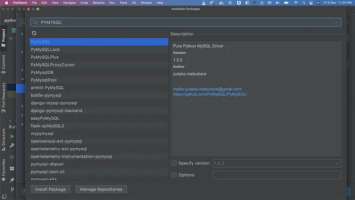Click the volume icon in menu bar

tap(278, 3)
